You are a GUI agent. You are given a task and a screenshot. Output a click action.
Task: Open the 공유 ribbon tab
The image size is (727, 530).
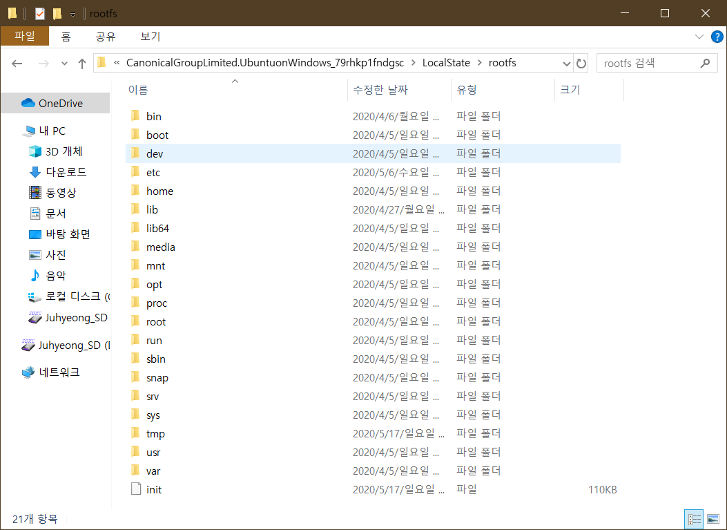[x=106, y=36]
